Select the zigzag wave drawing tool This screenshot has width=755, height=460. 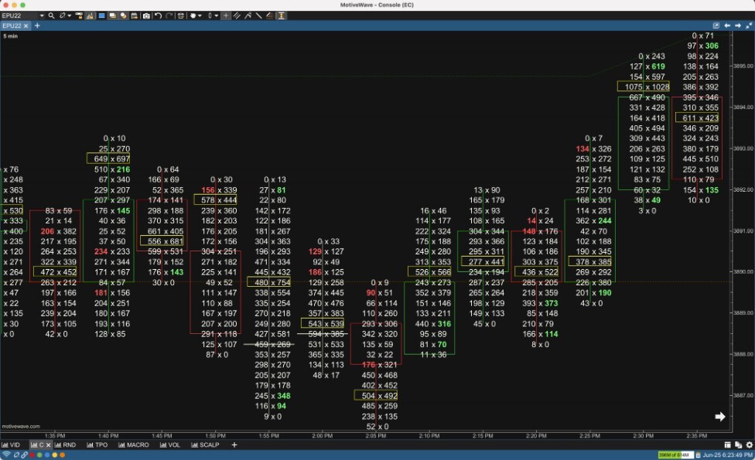click(248, 15)
